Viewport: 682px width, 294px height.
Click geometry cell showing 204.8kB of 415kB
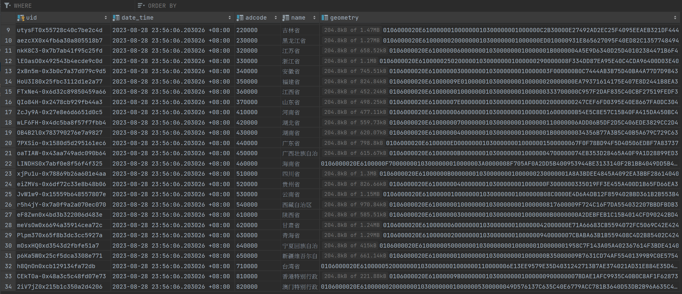click(x=500, y=246)
